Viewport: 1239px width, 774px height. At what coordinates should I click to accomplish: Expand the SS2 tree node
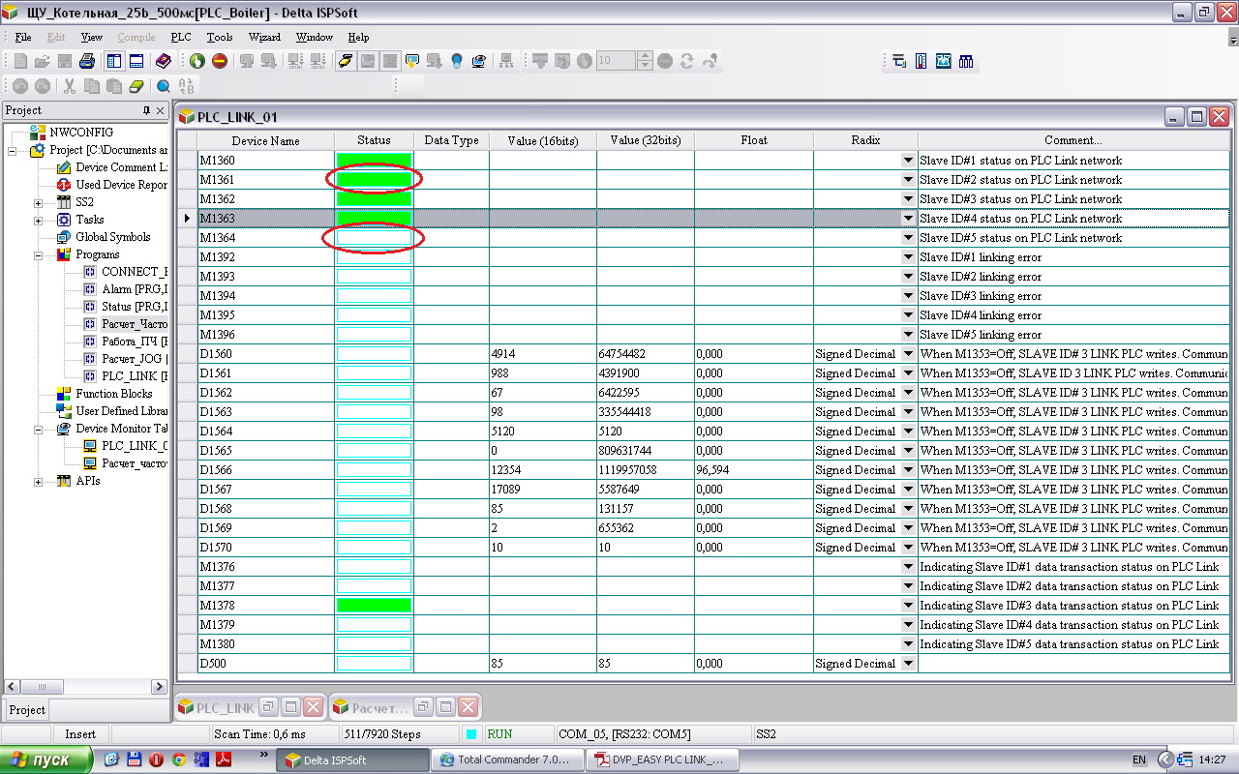coord(38,202)
